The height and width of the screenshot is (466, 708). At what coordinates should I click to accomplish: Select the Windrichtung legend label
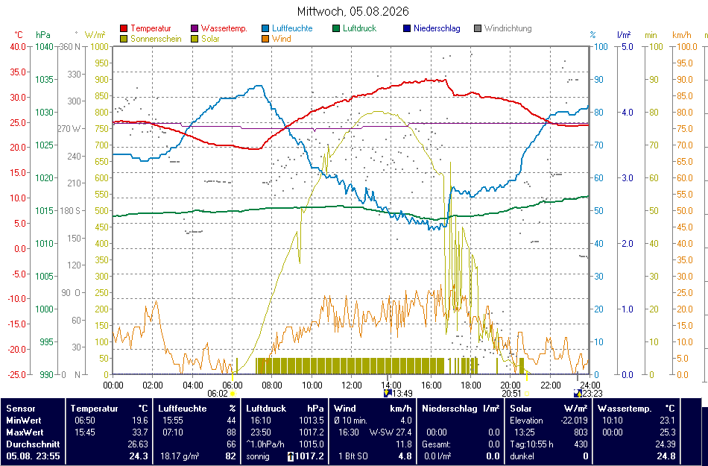[508, 28]
